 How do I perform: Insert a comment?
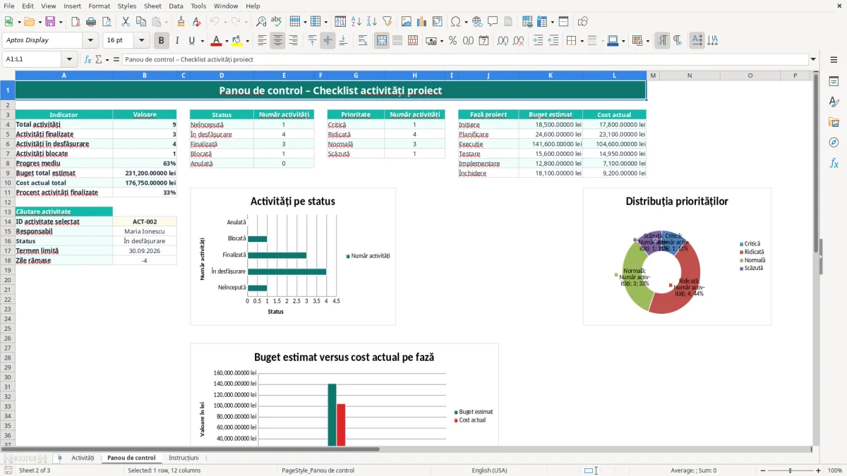[493, 22]
